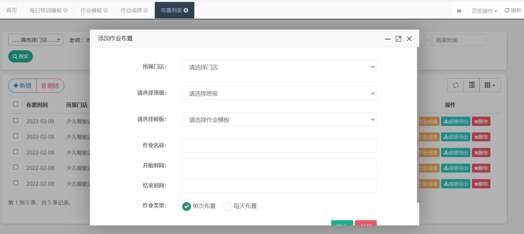Open the 所属门店 dropdown
This screenshot has width=524, height=234.
(279, 67)
